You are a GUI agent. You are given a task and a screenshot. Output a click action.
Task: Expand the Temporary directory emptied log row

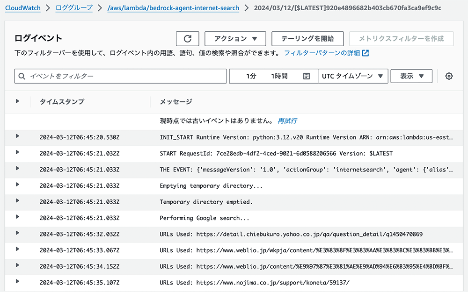[x=17, y=200]
